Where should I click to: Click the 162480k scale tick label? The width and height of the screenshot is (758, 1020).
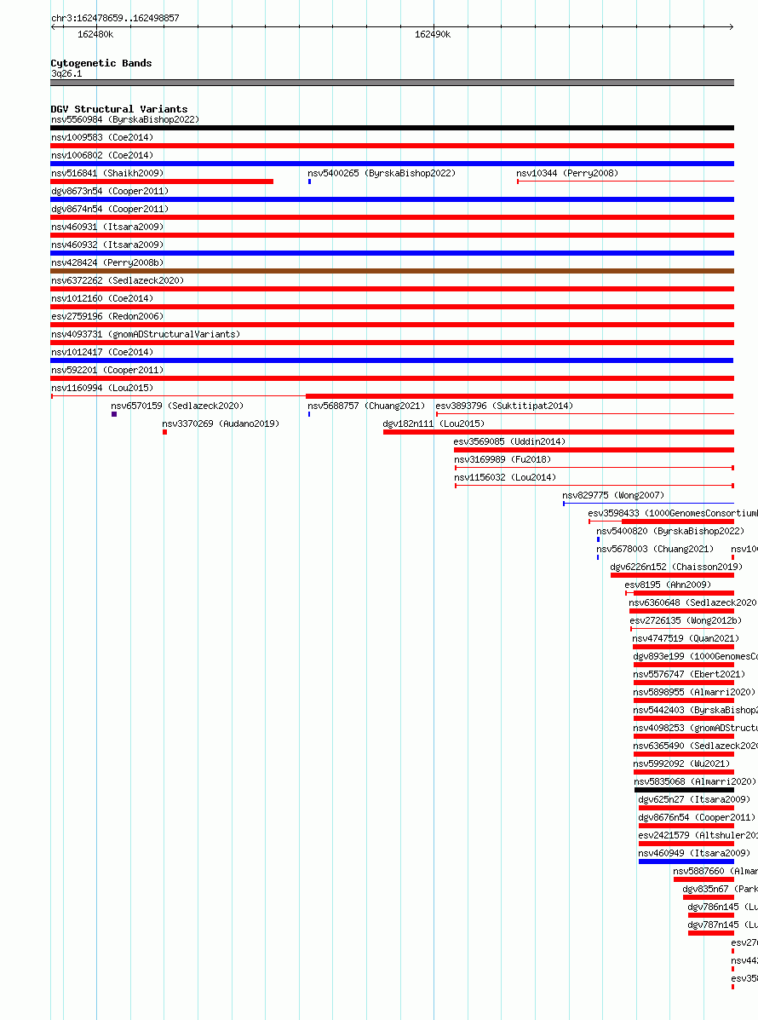point(95,34)
